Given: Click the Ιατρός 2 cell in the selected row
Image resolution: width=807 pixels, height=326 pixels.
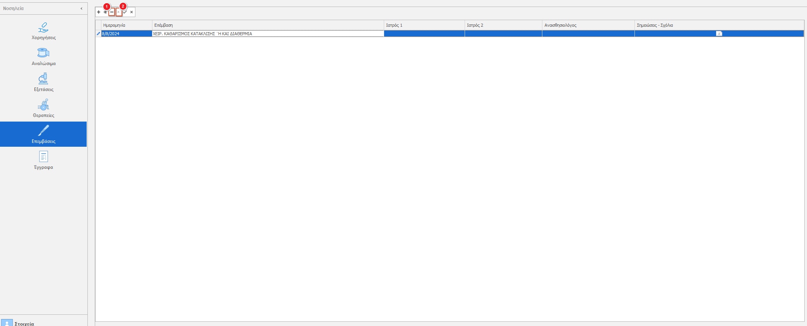Looking at the screenshot, I should (x=503, y=34).
